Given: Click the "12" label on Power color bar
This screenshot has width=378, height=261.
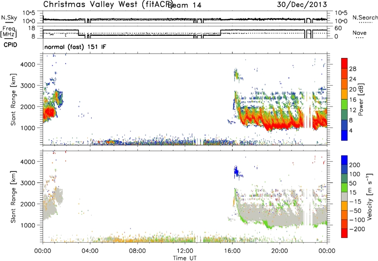Looking at the screenshot, I should [x=352, y=110].
